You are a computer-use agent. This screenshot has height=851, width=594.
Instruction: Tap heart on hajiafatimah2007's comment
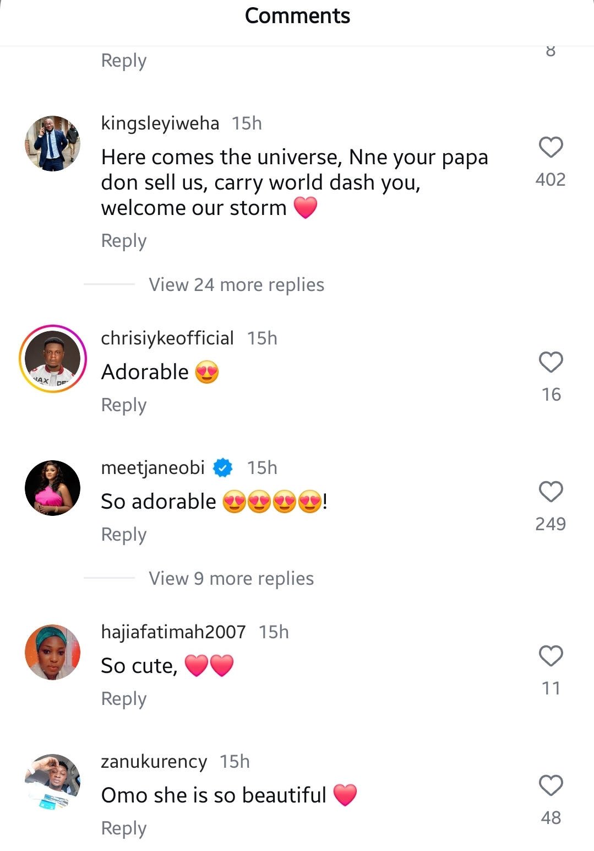coord(551,656)
